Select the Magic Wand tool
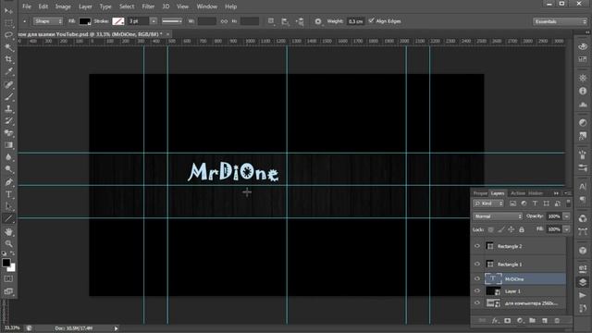592x333 pixels. click(8, 47)
